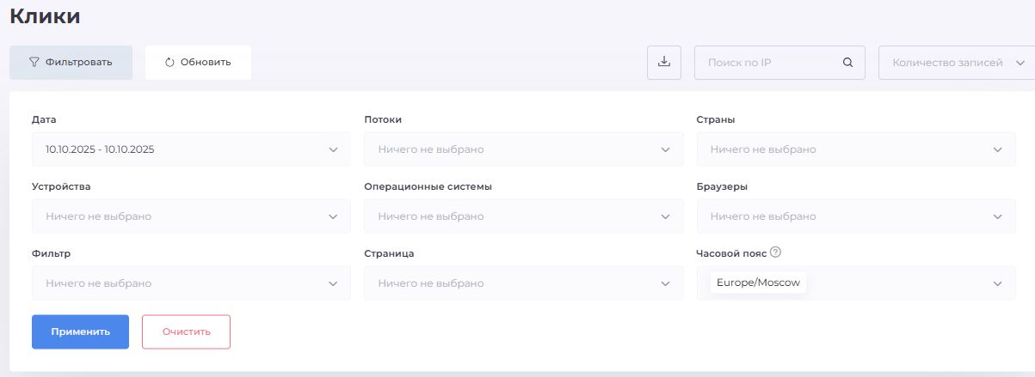This screenshot has width=1035, height=377.
Task: Open the Фильтр dropdown
Action: (190, 283)
